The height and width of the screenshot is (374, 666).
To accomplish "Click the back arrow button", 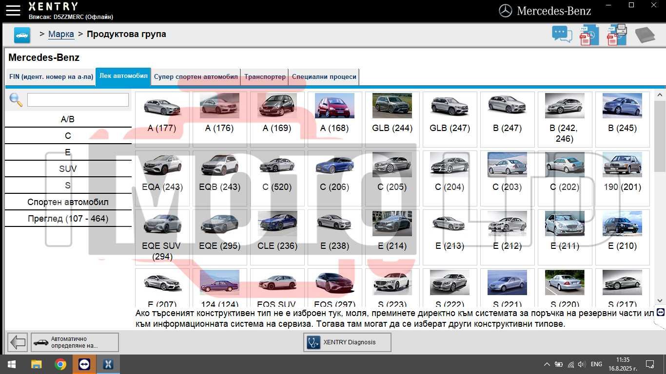I will [18, 342].
